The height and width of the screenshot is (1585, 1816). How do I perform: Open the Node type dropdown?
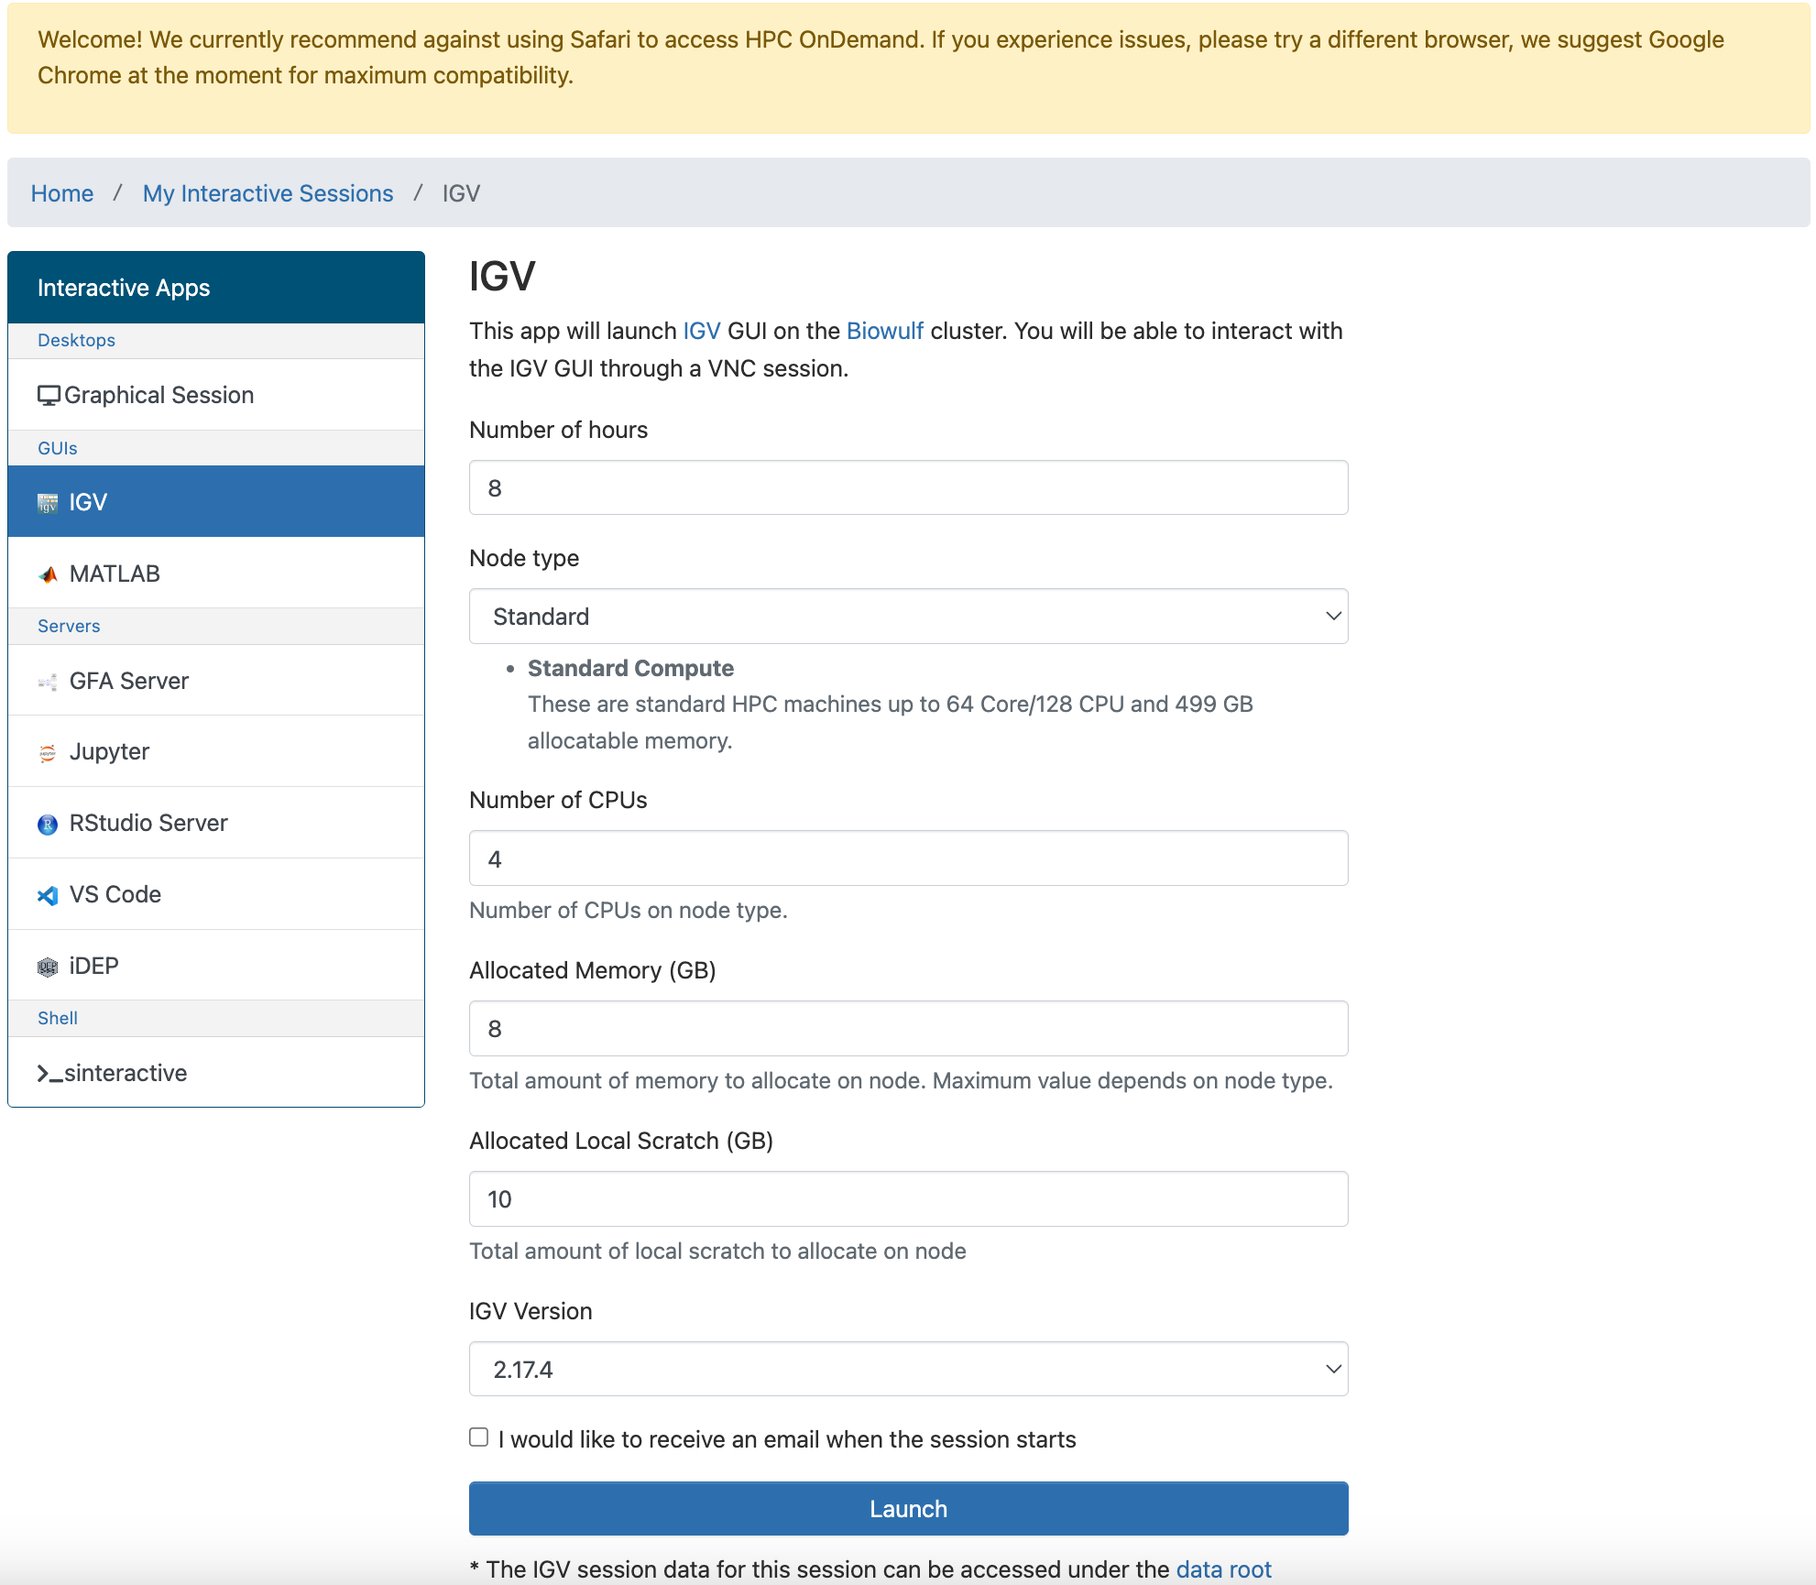coord(908,617)
